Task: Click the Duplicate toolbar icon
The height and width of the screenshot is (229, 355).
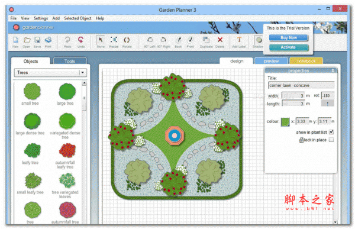Action: point(206,40)
